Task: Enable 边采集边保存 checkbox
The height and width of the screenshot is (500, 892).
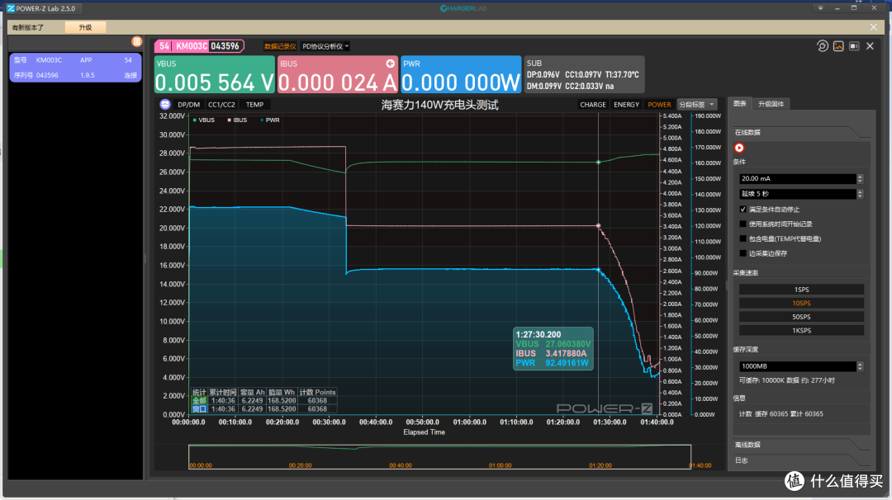Action: click(x=743, y=254)
